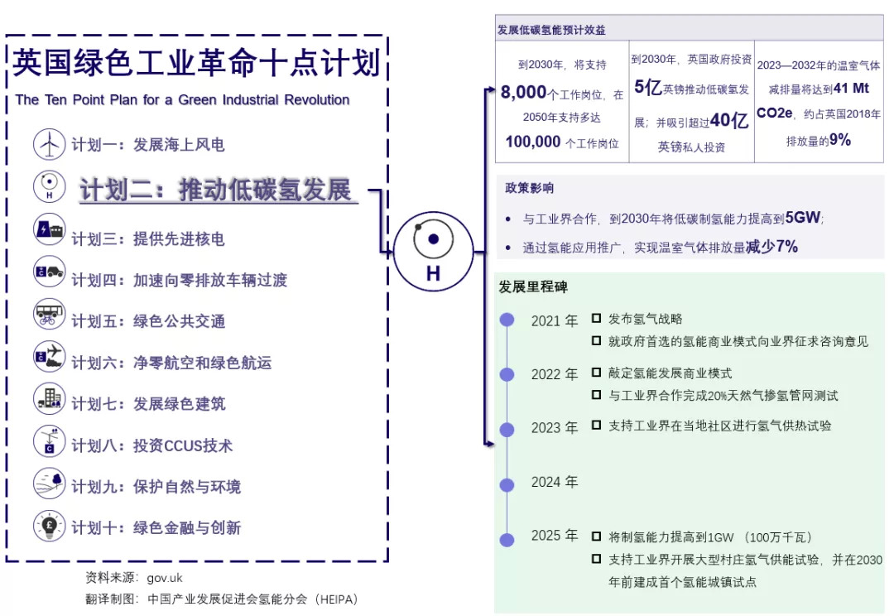Image resolution: width=894 pixels, height=616 pixels.
Task: Select the text 计划一:发展海上风电
Action: coord(147,145)
